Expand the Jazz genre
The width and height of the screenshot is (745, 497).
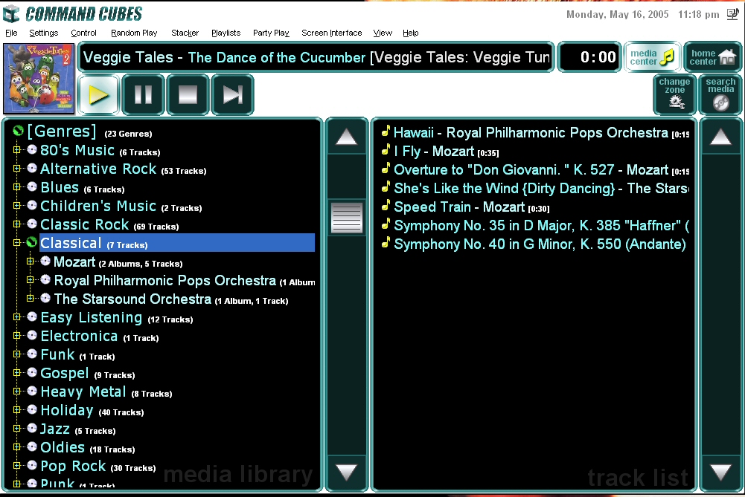17,429
